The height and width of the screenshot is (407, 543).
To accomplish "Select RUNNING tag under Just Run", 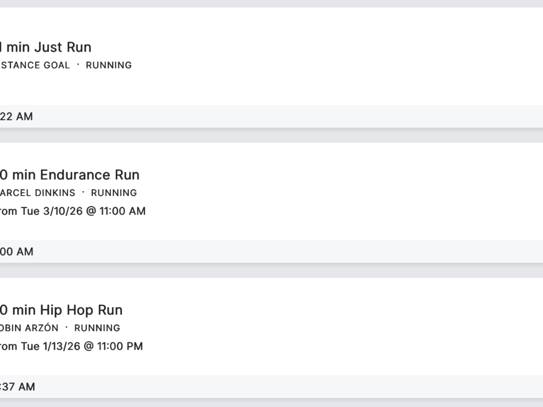I will tap(109, 65).
